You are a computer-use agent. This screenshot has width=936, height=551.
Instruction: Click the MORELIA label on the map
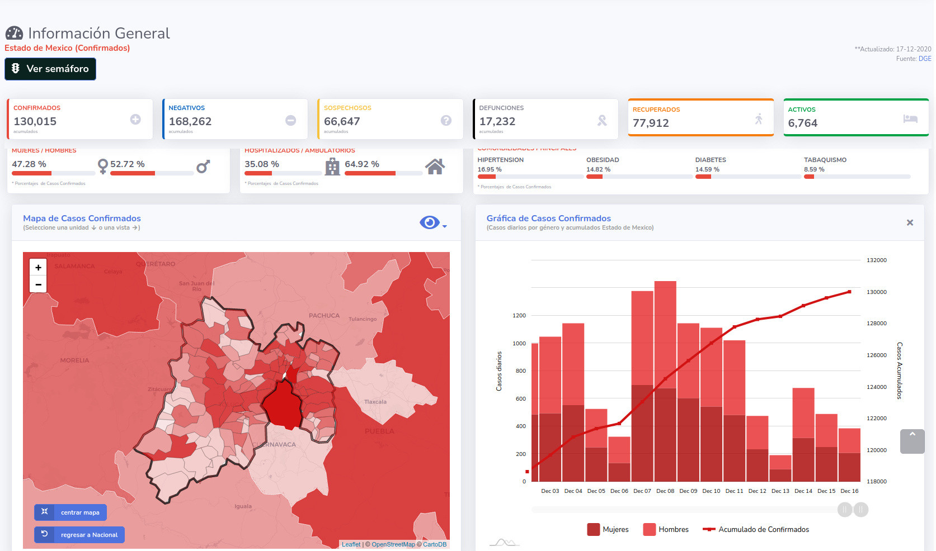click(74, 360)
